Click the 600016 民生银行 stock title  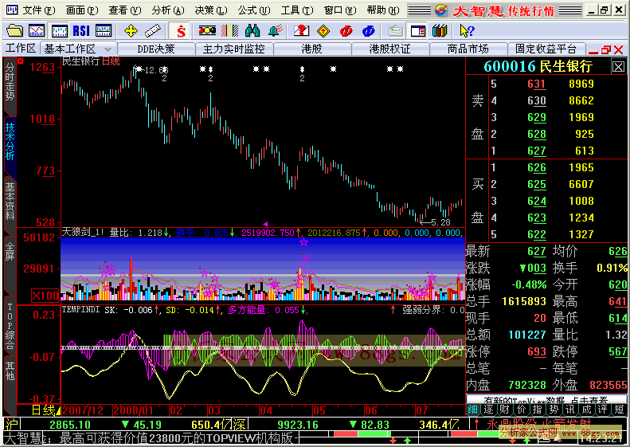tap(538, 66)
